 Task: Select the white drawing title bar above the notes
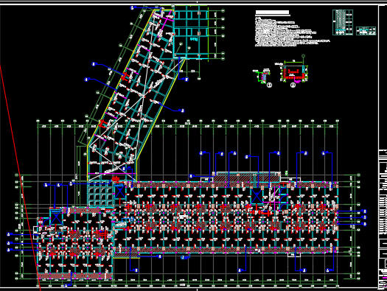272,13
